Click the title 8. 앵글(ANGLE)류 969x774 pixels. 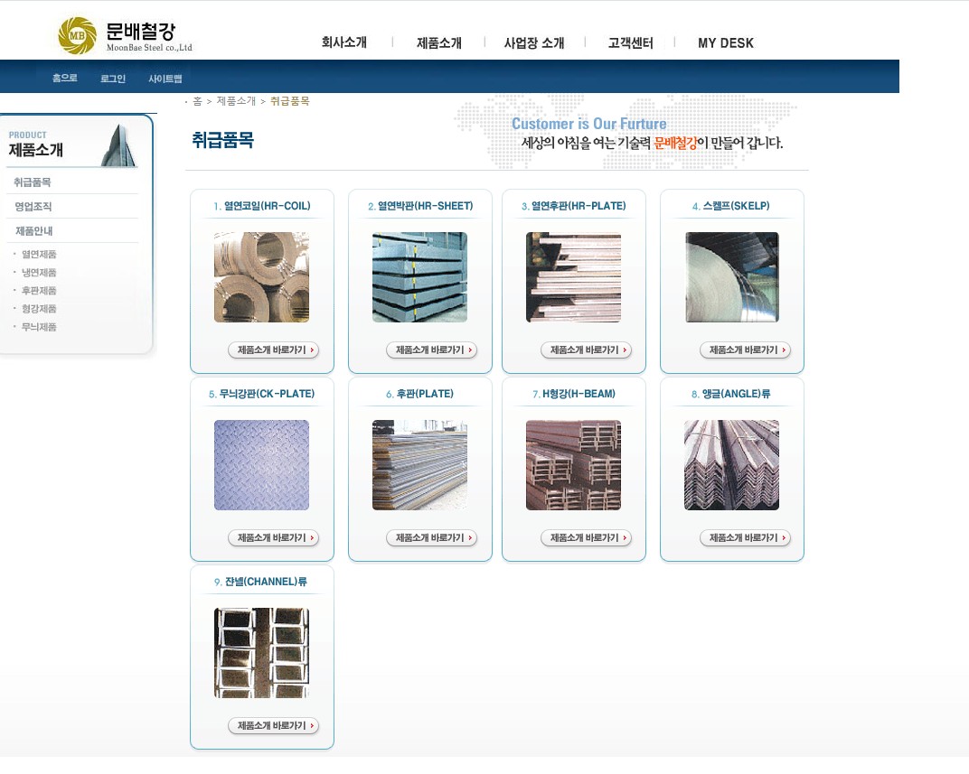(731, 394)
